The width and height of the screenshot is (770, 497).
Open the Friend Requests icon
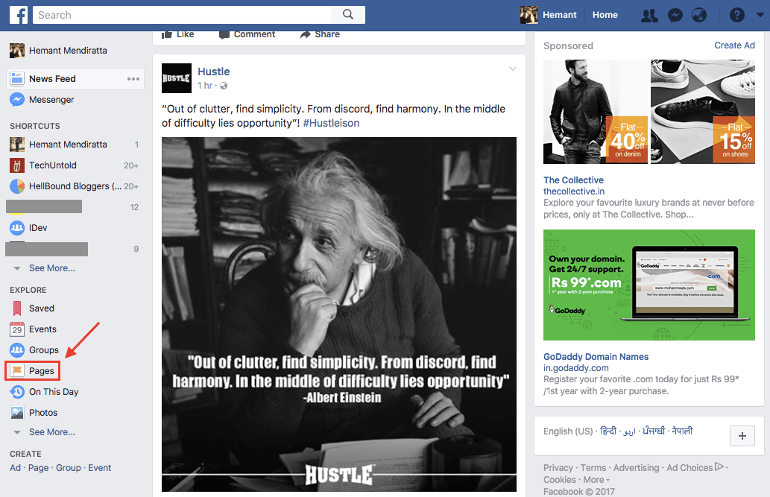coord(649,15)
